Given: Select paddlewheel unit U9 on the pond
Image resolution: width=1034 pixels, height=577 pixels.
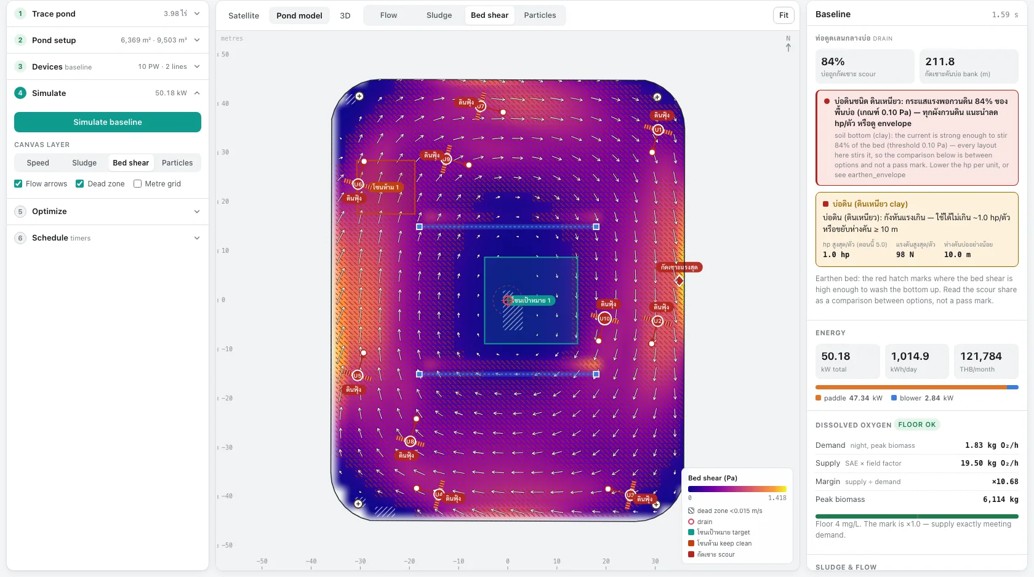Looking at the screenshot, I should (x=446, y=159).
